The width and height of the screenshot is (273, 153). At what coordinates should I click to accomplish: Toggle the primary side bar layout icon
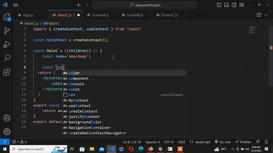point(219,5)
